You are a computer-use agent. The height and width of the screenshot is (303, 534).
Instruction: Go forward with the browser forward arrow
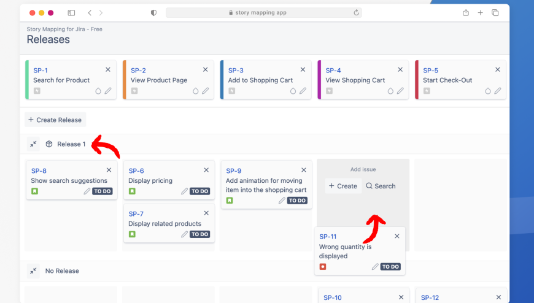click(101, 13)
